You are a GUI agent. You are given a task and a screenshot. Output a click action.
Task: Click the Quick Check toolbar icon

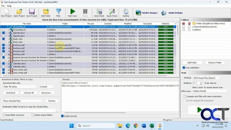coord(112,13)
